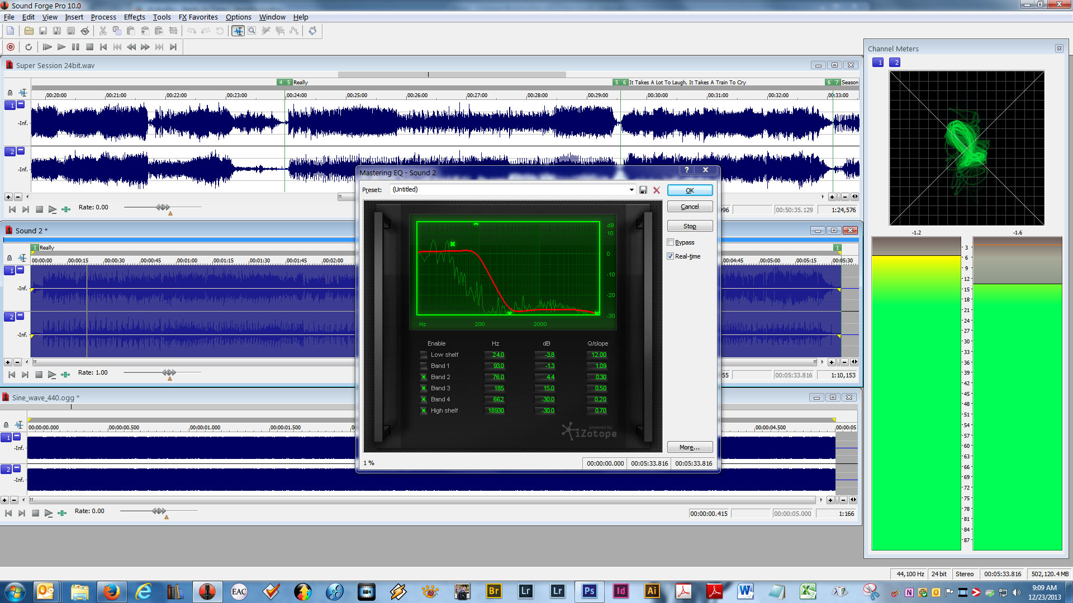Play the Sine_wave_440.ogg window
Image resolution: width=1073 pixels, height=603 pixels.
[49, 513]
